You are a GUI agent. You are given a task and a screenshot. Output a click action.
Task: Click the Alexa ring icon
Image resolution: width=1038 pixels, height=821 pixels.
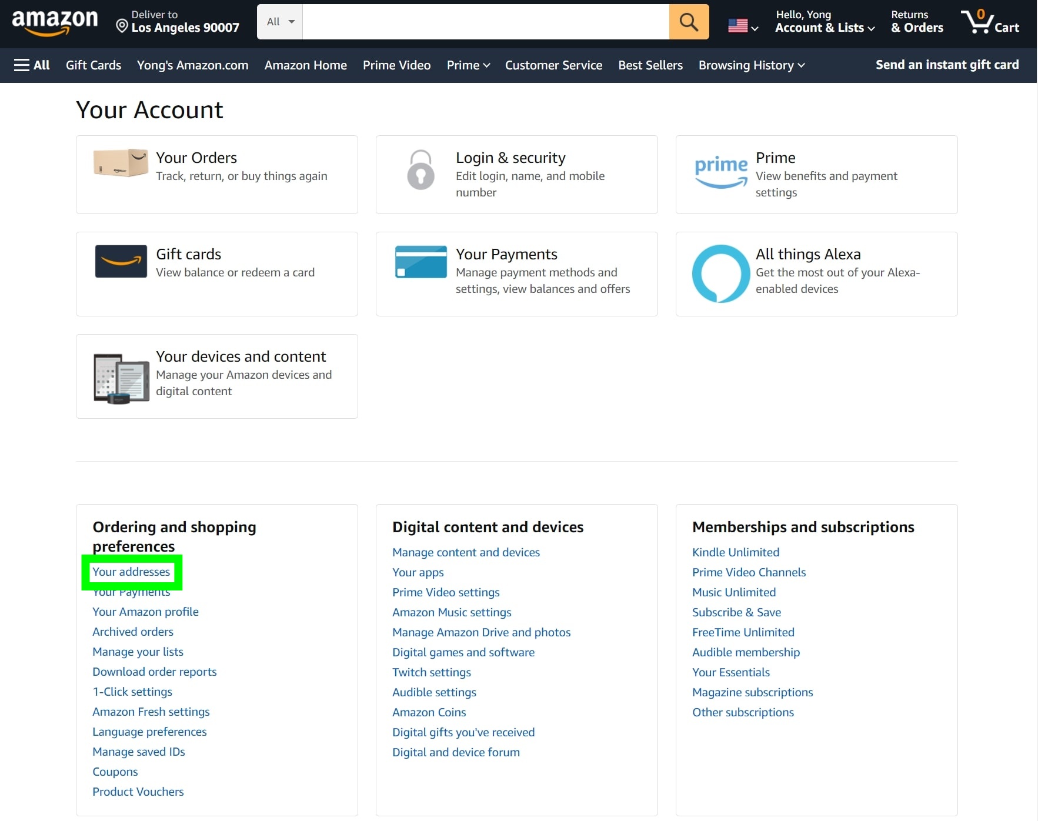coord(721,273)
